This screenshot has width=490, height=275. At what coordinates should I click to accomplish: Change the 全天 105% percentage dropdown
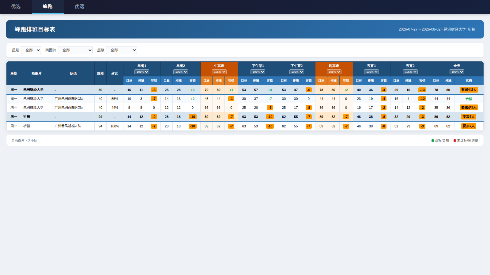click(x=457, y=72)
